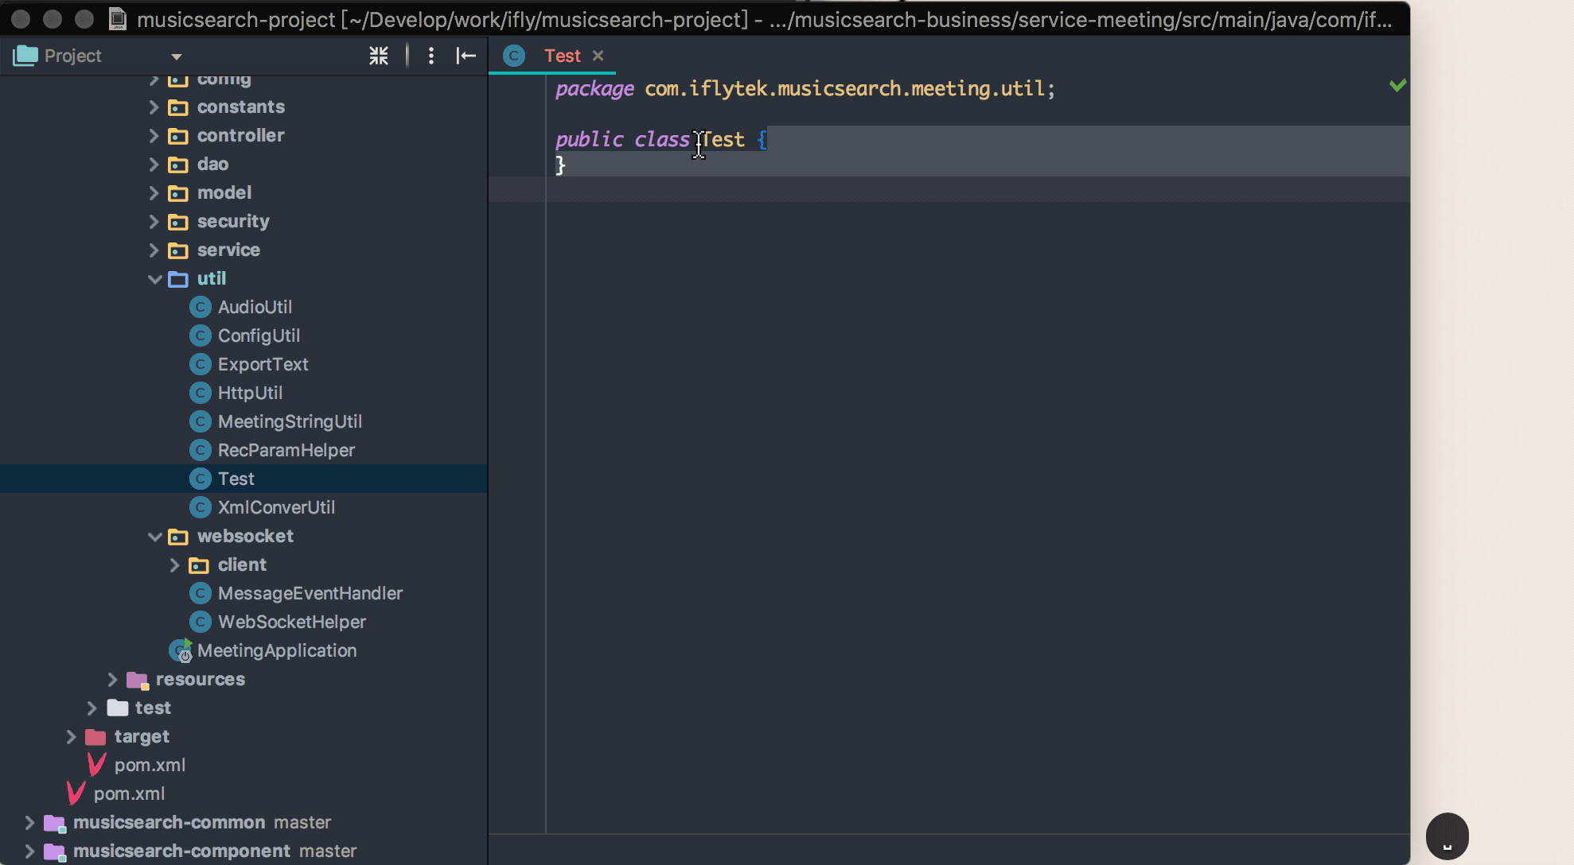
Task: Click the round dark floating button at bottom right
Action: [x=1447, y=836]
